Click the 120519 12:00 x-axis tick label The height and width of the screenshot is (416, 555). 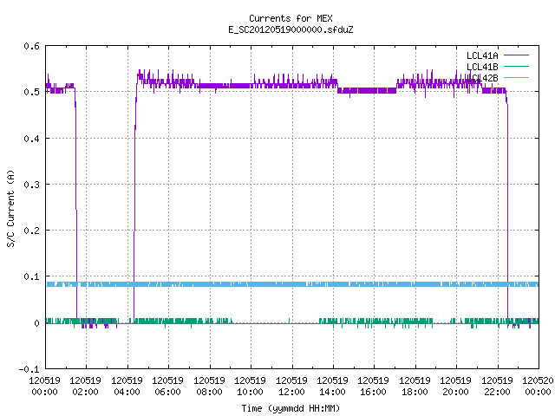click(291, 386)
